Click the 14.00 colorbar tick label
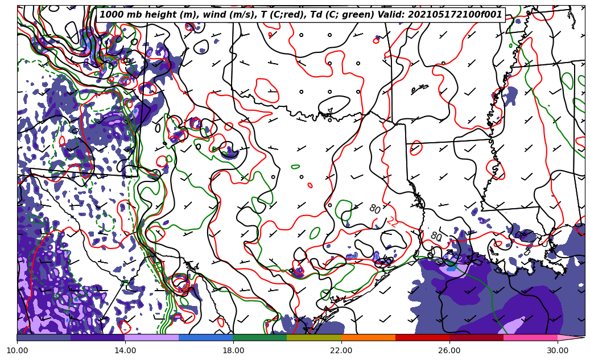 125,350
